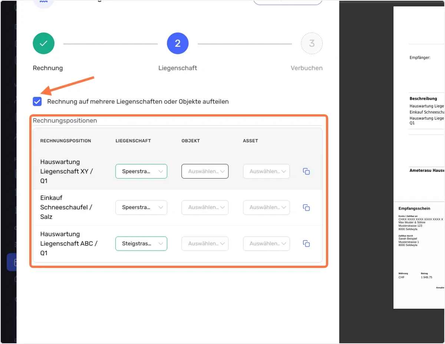Uncheck Rechnung auf mehrere Liegenschaften aufteilen

click(37, 101)
